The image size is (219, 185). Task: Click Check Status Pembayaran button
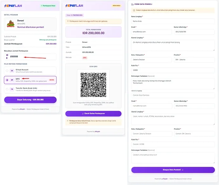pos(93,113)
